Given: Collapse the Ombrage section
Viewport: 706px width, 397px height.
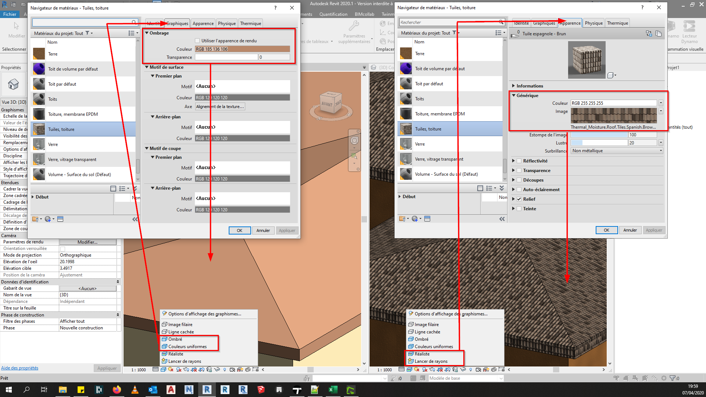Looking at the screenshot, I should click(147, 33).
